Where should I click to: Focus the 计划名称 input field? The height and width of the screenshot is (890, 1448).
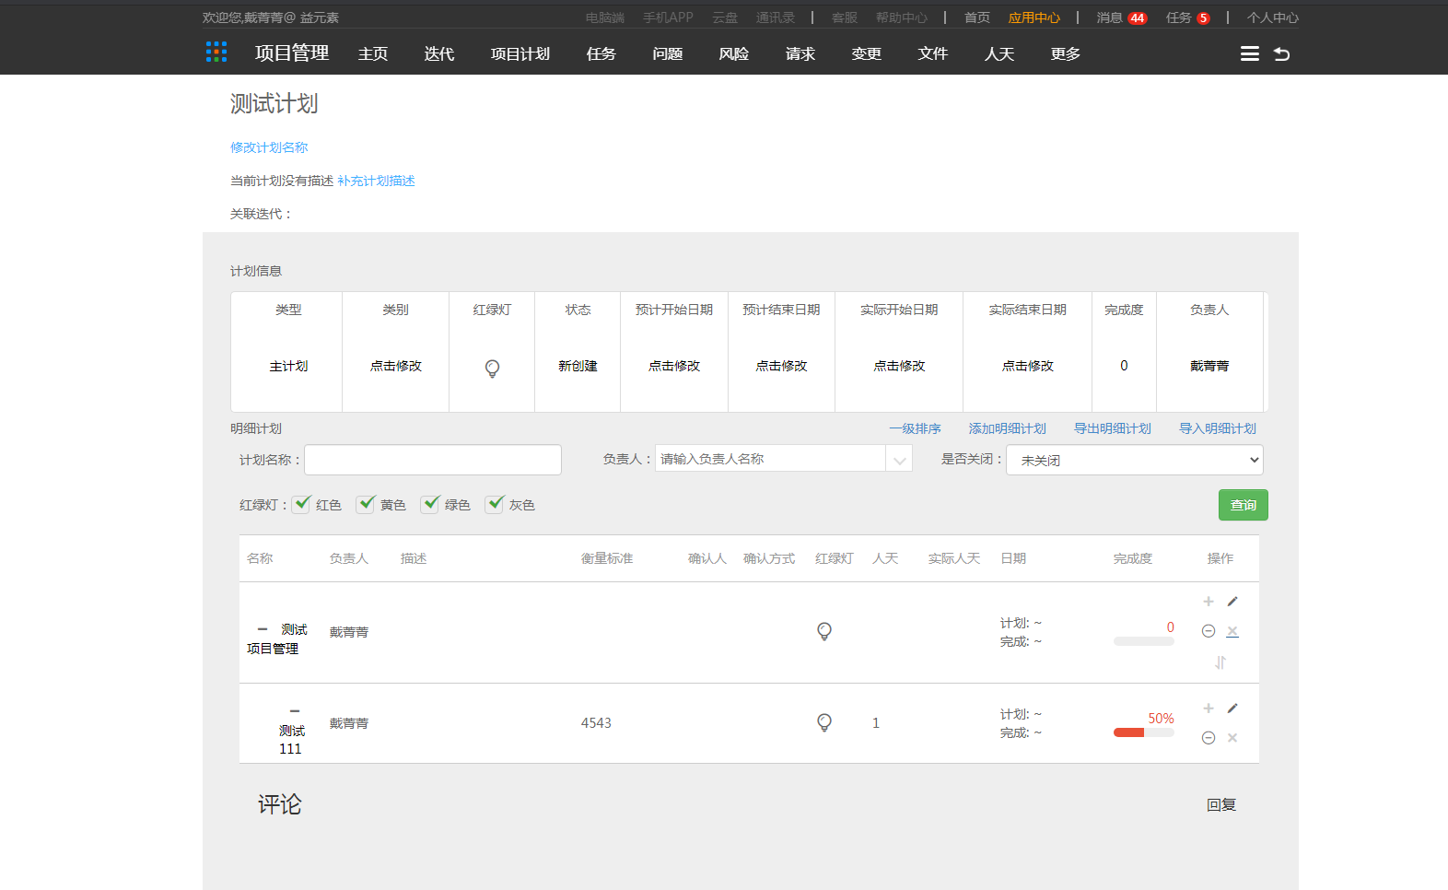pos(433,460)
